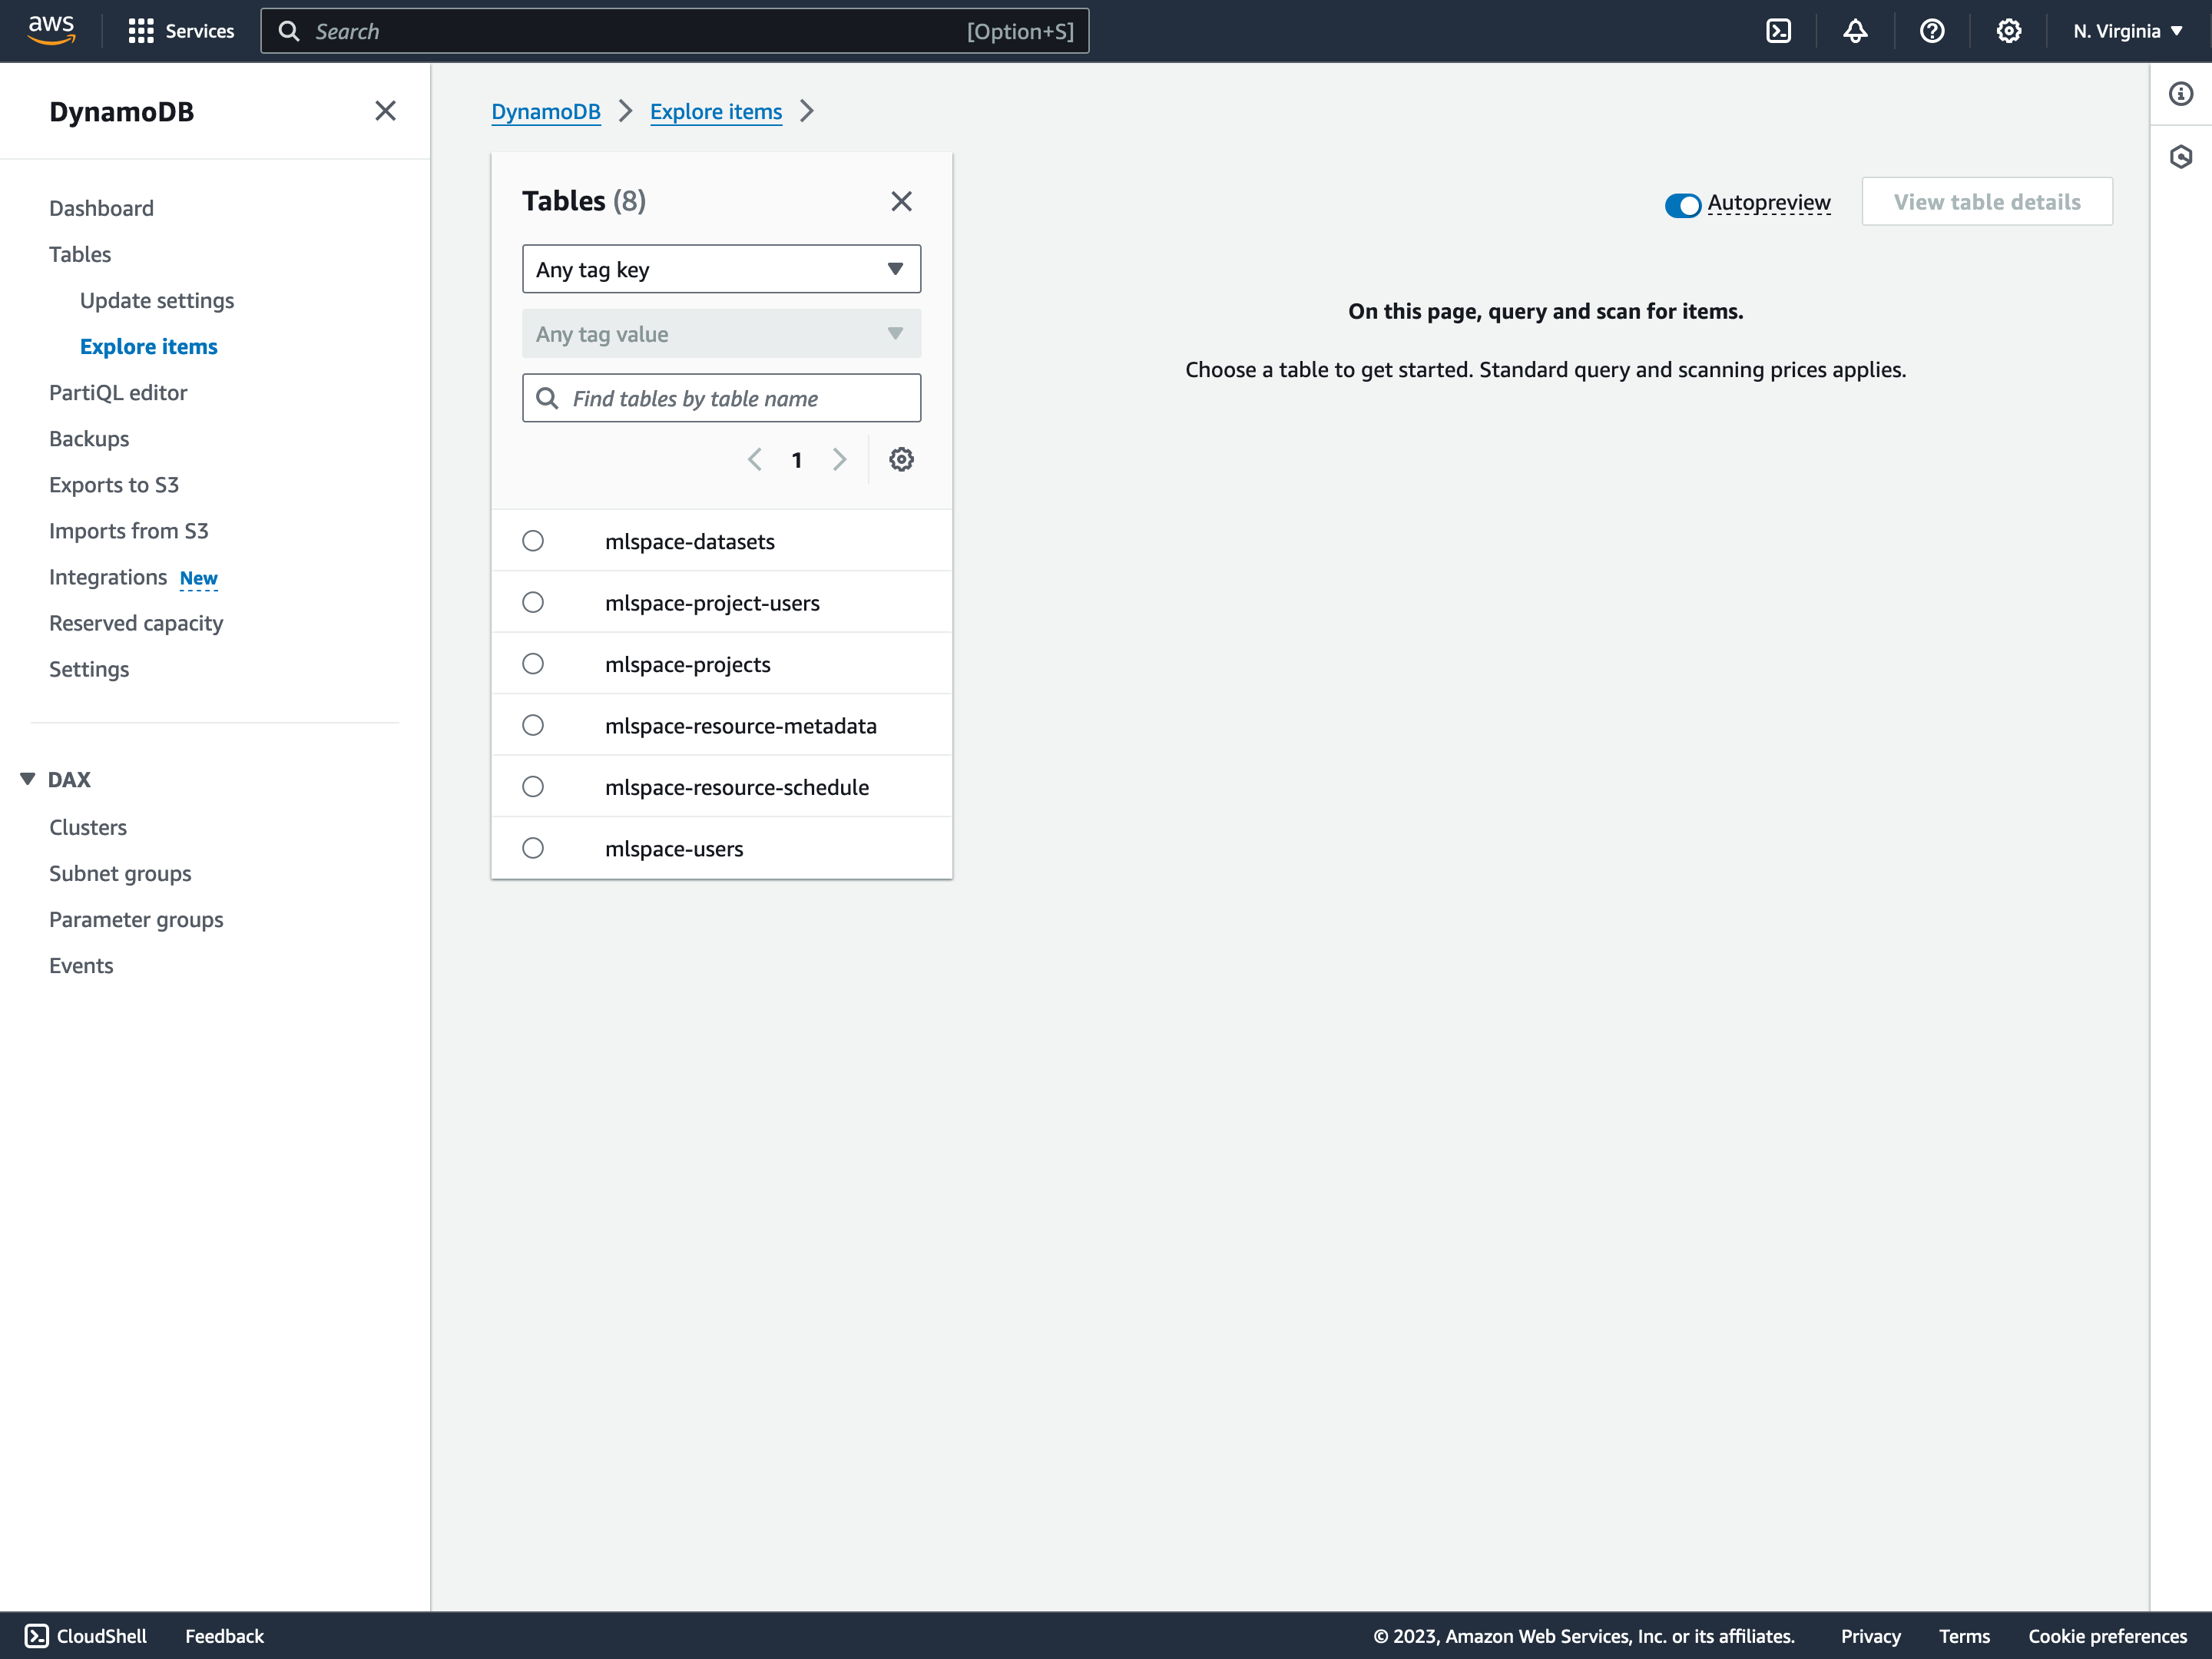
Task: Open Exports to S3
Action: pos(114,484)
